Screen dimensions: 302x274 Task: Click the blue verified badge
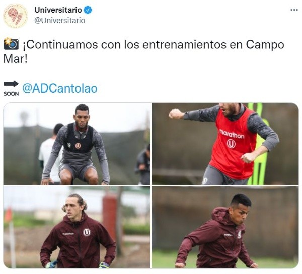tap(88, 10)
